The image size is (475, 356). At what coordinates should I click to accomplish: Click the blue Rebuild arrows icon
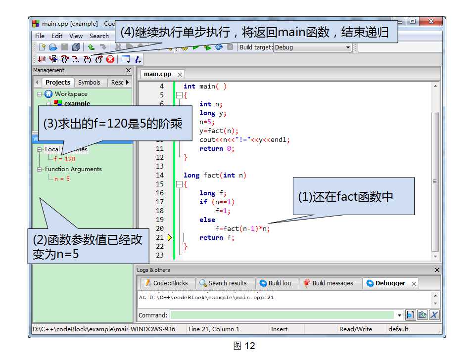tap(219, 47)
